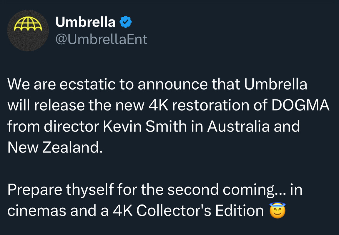Viewport: 339px width, 235px height.
Task: Click the name Kevin Smith in the tweet
Action: [145, 126]
